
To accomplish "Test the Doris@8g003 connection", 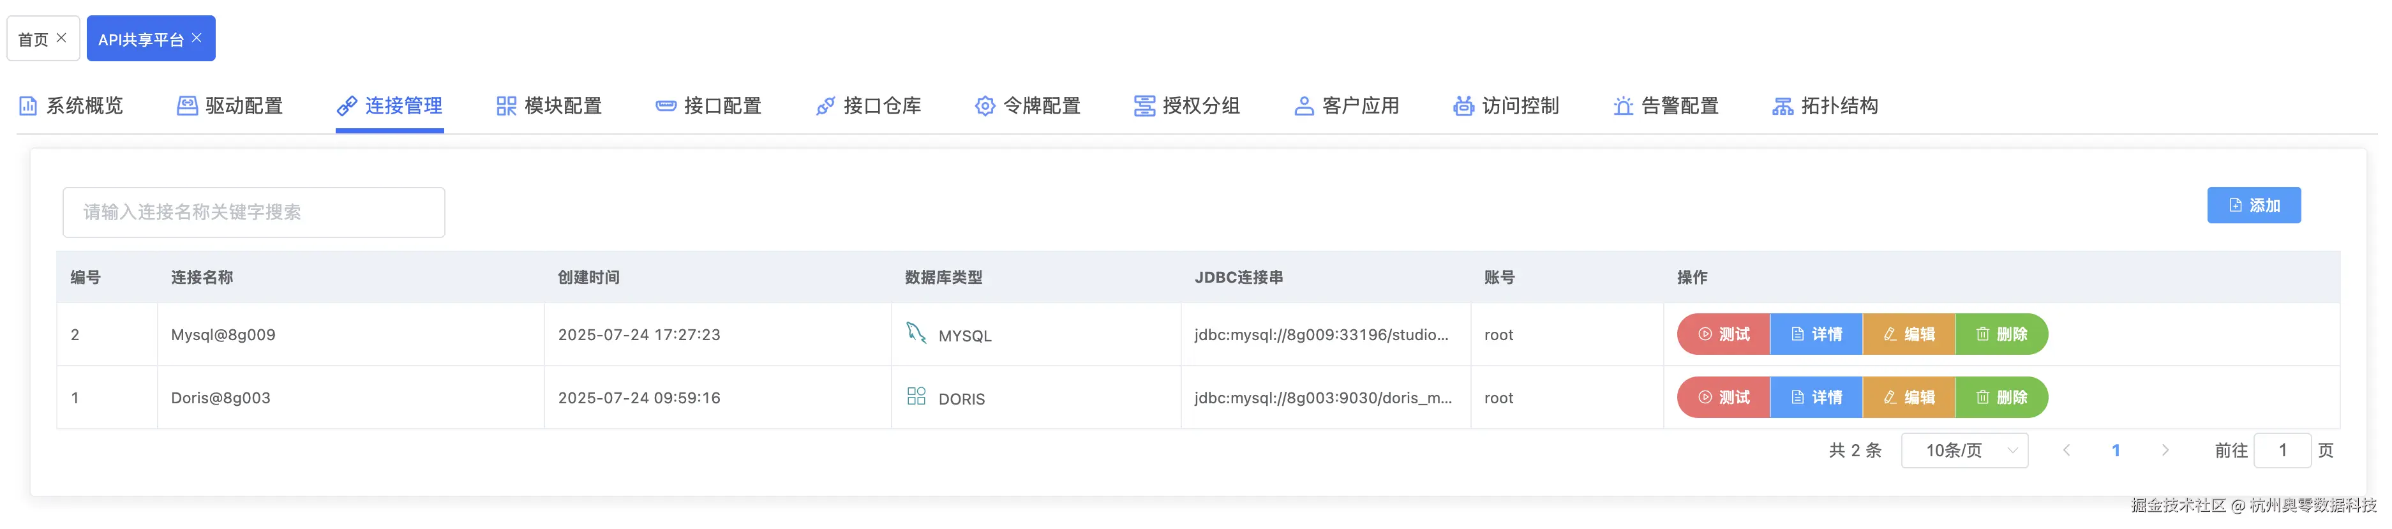I will [1723, 397].
